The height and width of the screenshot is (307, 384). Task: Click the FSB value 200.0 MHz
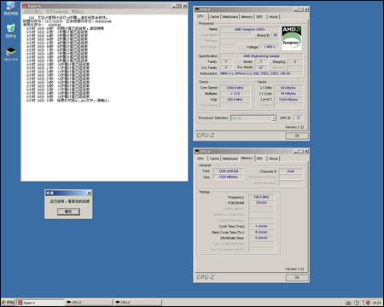(x=235, y=100)
